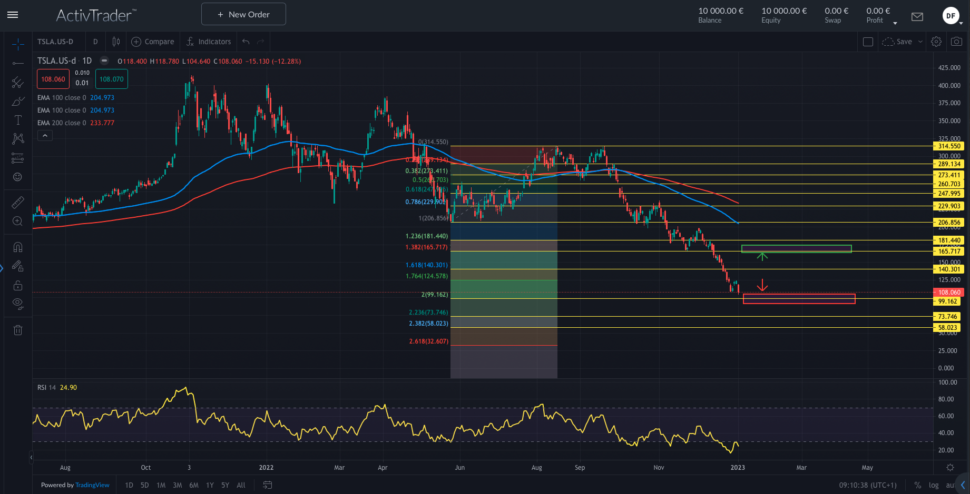Click the green Fibonacci-zone rectangle on chart
This screenshot has height=494, width=970.
click(796, 249)
